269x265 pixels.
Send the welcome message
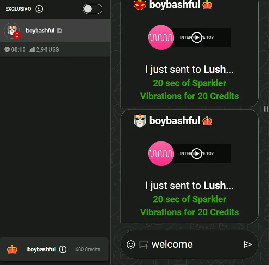pyautogui.click(x=248, y=245)
